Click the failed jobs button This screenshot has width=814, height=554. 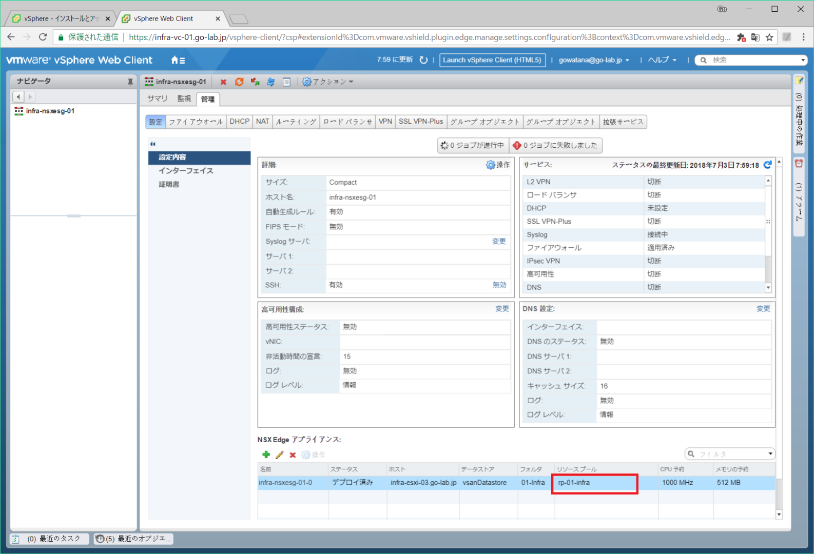(556, 145)
